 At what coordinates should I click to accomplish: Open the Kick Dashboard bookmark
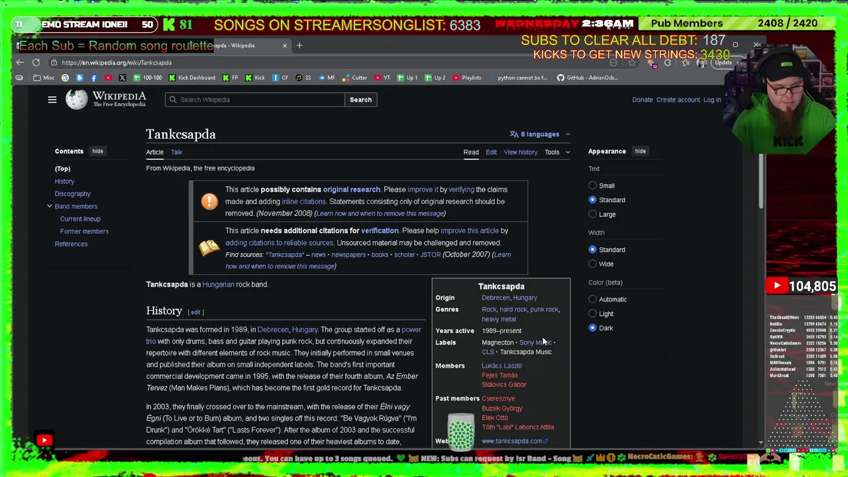[191, 78]
